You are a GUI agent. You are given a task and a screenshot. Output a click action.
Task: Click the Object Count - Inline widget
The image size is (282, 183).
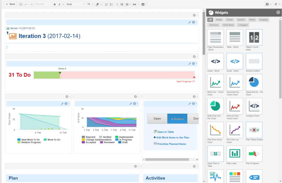click(x=254, y=37)
